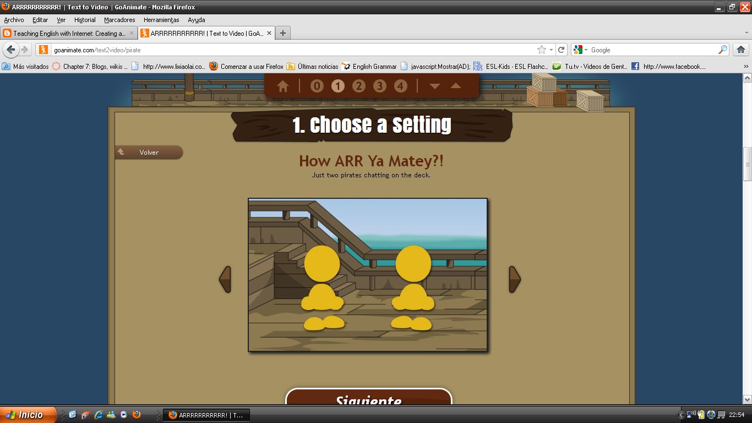Open the lixiaolai.co bookmark

click(x=168, y=66)
